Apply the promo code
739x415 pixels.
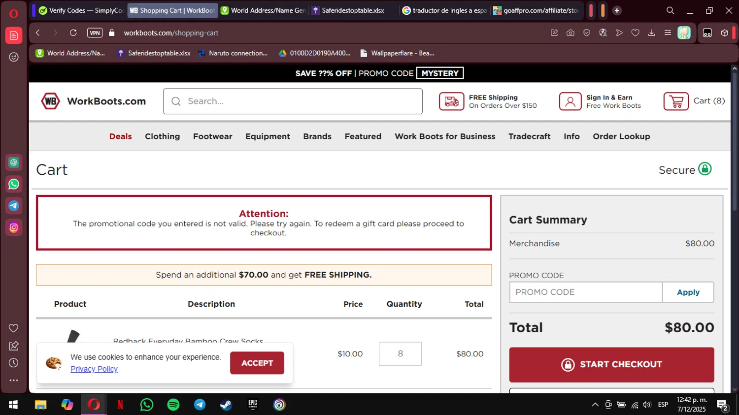[x=688, y=292]
